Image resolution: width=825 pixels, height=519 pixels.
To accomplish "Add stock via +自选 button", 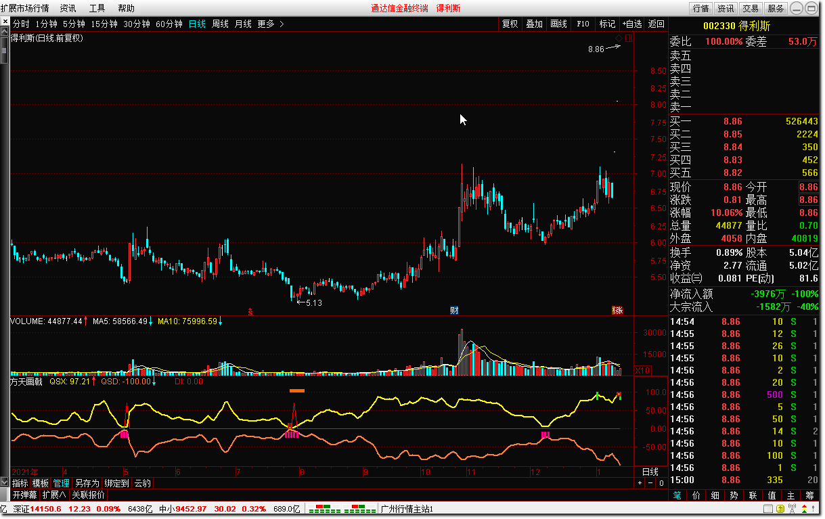I will pyautogui.click(x=632, y=24).
